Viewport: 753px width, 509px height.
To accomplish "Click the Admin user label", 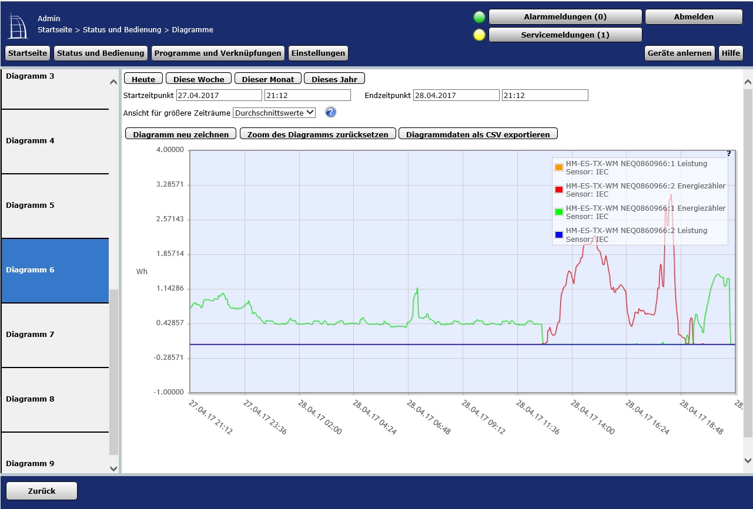I will pos(49,19).
